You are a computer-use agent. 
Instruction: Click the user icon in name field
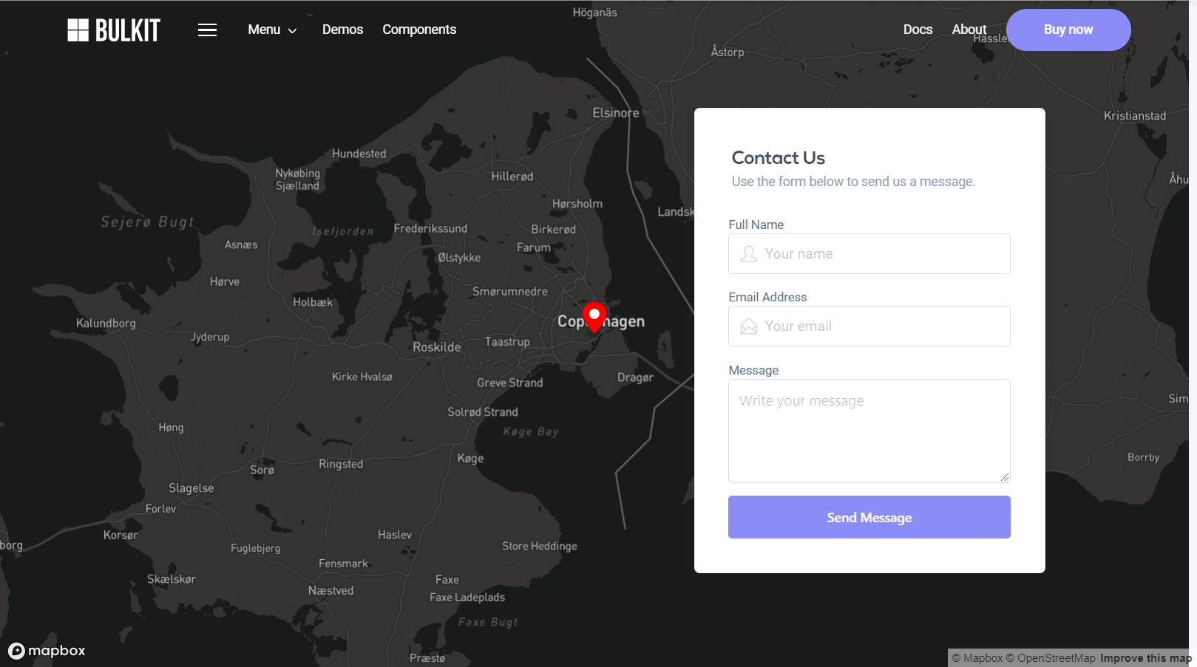click(749, 254)
